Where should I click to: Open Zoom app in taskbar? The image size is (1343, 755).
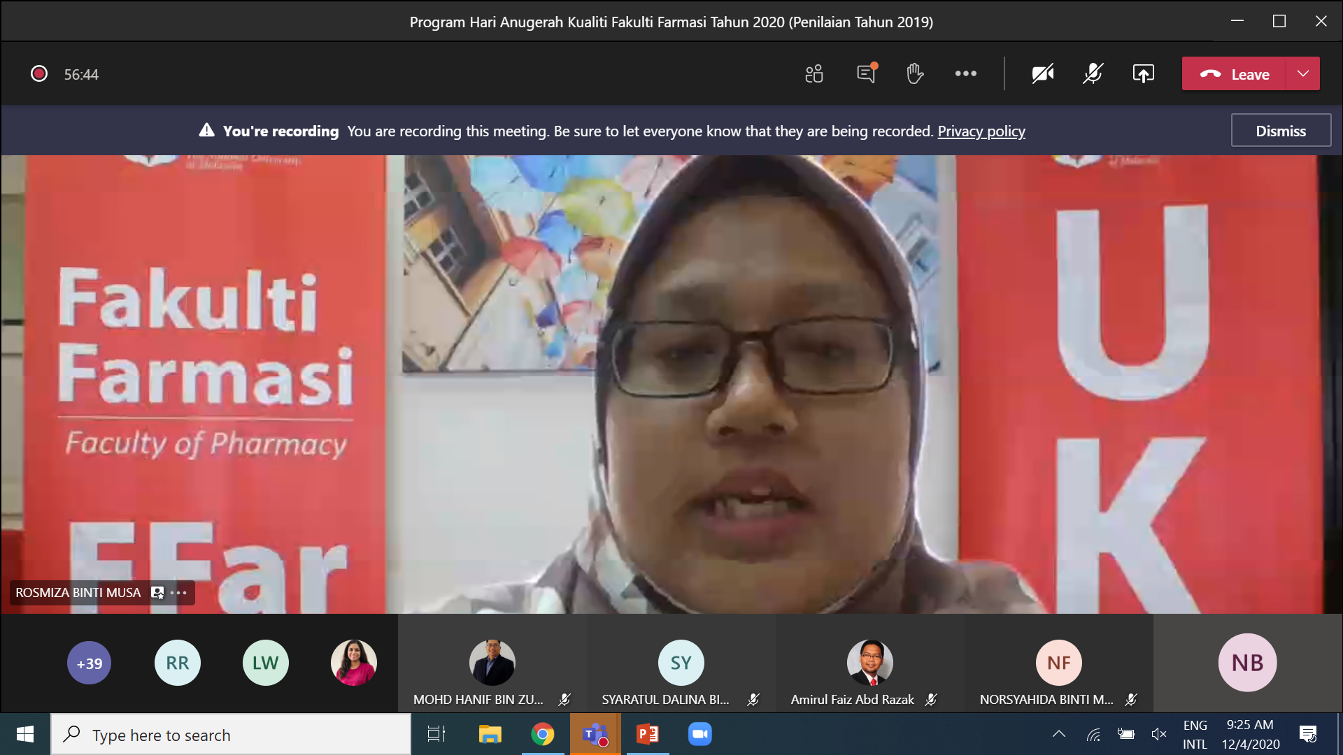pos(699,734)
